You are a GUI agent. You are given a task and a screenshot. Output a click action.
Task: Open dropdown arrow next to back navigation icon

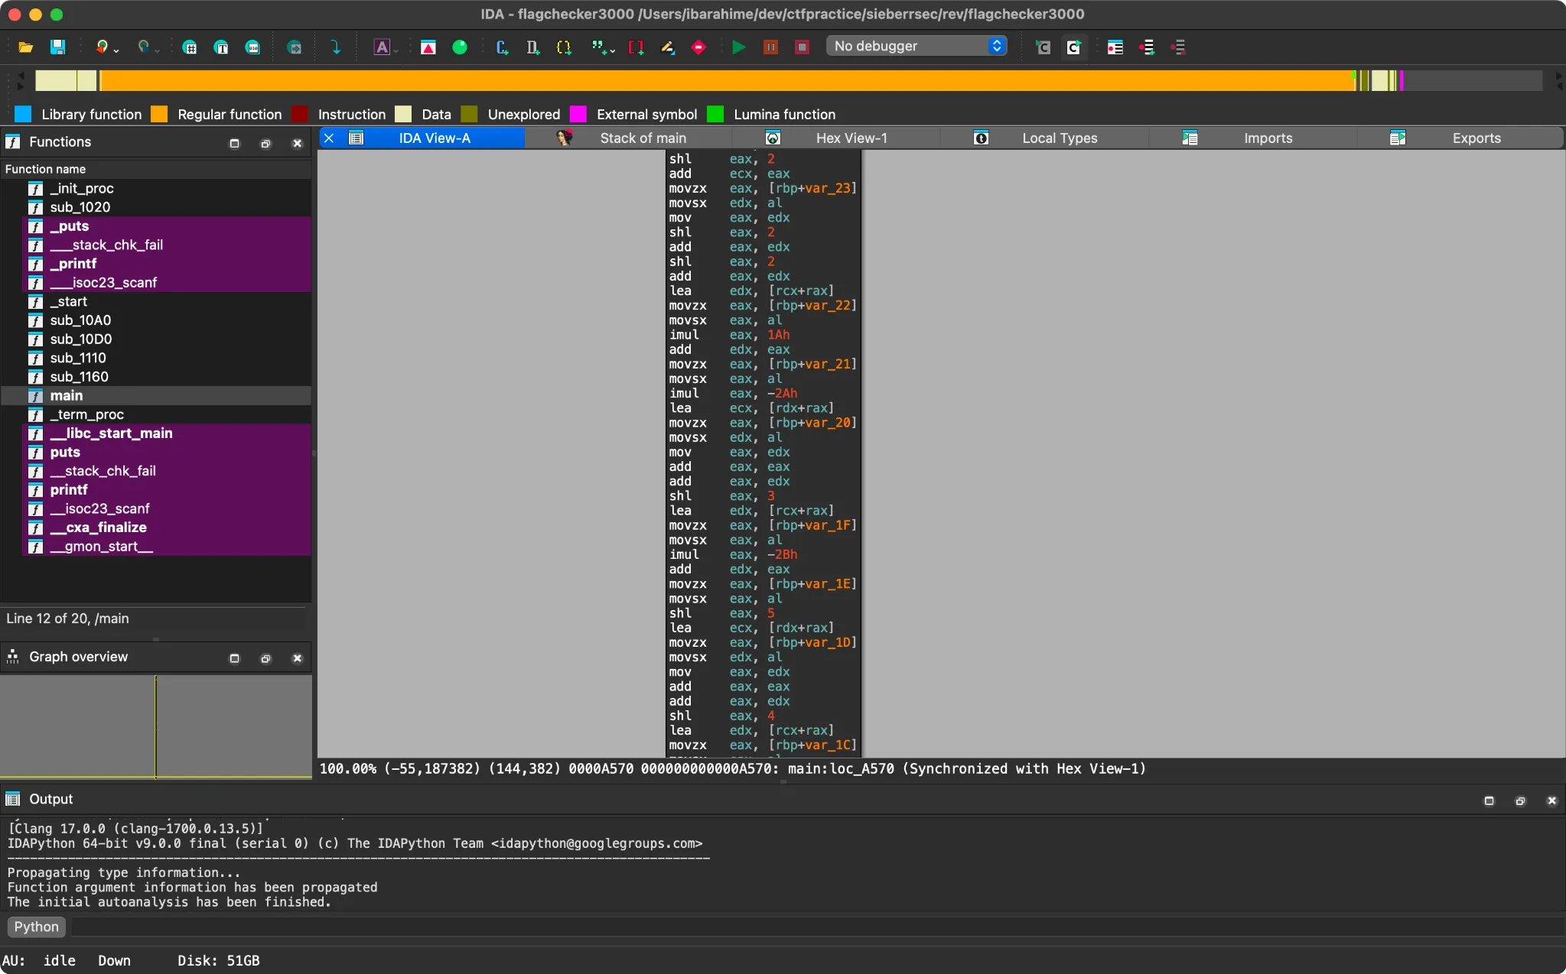click(x=116, y=50)
